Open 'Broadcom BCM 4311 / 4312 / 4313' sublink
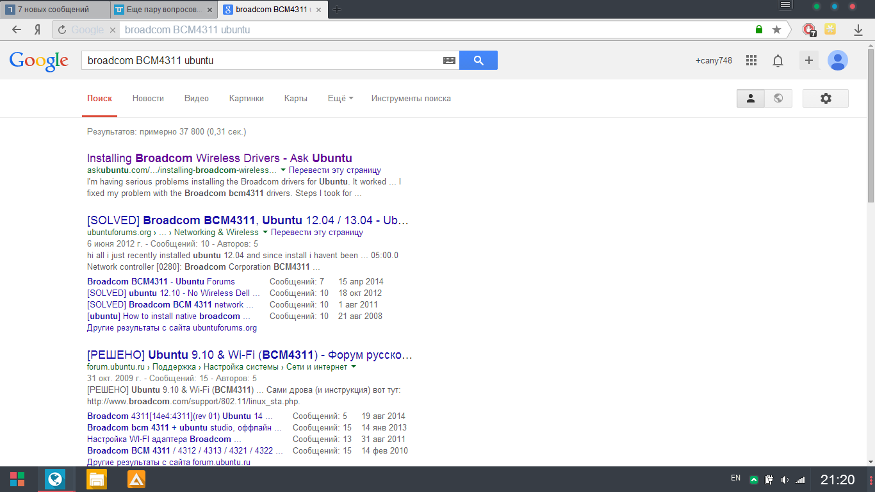875x492 pixels. pyautogui.click(x=184, y=451)
